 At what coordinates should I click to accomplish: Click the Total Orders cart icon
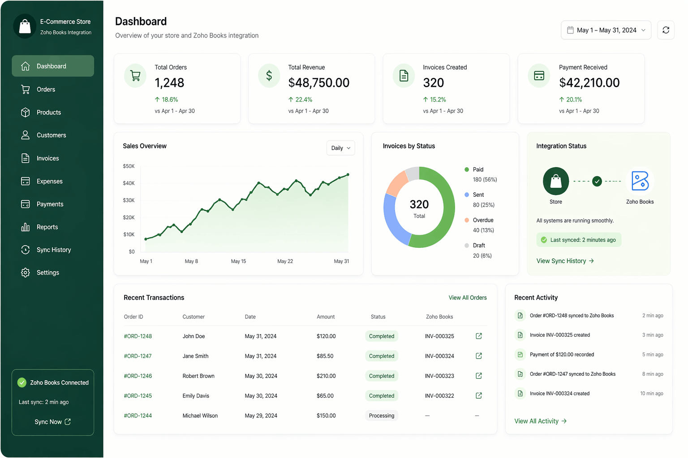click(x=135, y=76)
